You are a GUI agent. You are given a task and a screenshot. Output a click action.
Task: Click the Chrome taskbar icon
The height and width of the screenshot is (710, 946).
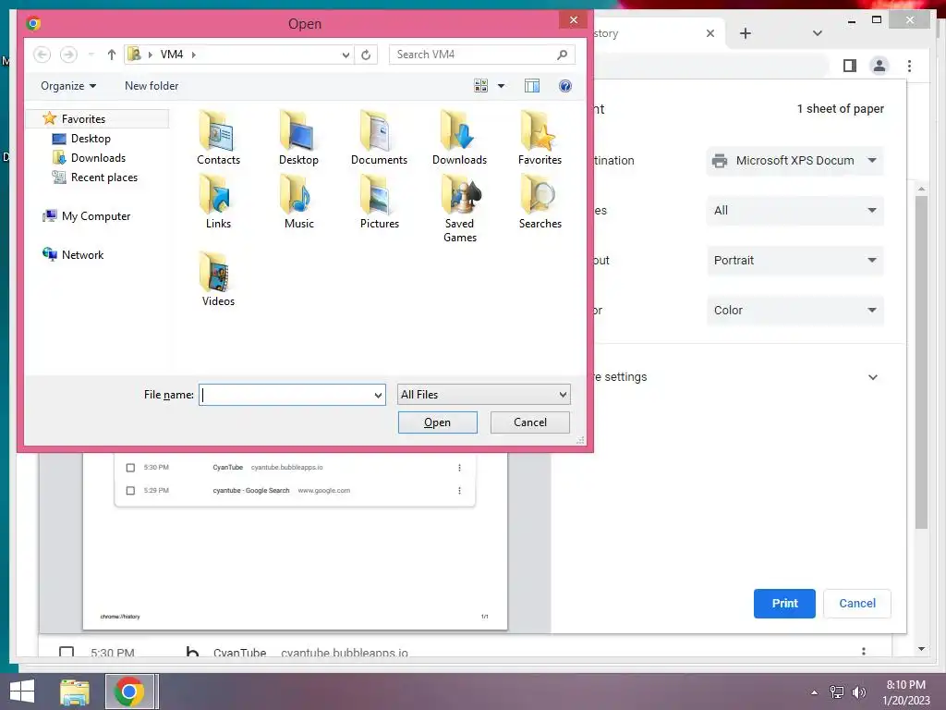point(128,692)
